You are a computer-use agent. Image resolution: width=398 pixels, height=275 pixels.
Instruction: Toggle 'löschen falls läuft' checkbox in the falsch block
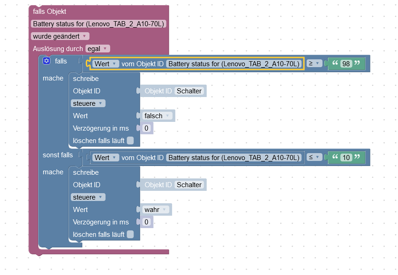tap(130, 141)
